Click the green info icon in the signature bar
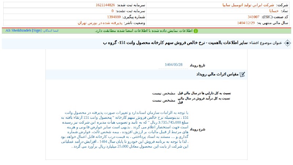Screen dimensions: 293x165 [x=196, y=31]
